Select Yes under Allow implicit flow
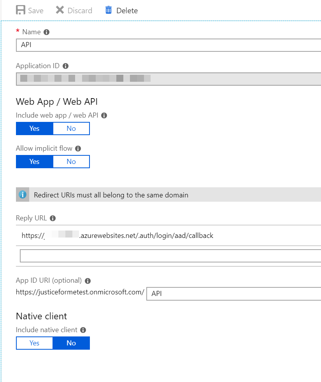The image size is (321, 382). (34, 162)
